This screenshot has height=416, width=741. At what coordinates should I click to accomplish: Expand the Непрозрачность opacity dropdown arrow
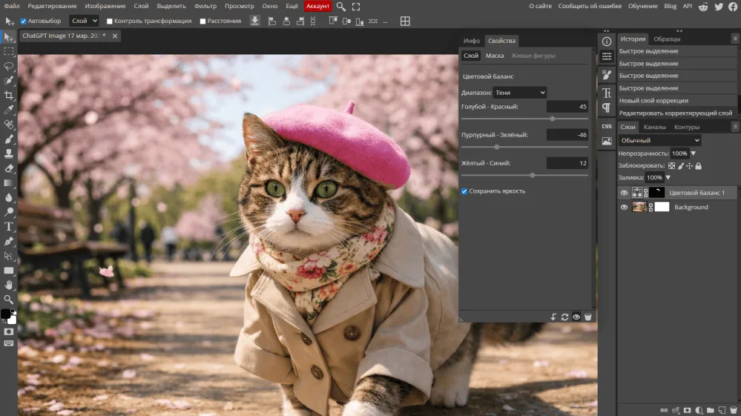point(694,153)
